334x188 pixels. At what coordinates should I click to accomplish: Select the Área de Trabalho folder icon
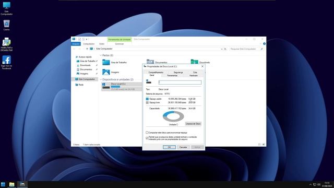106,63
